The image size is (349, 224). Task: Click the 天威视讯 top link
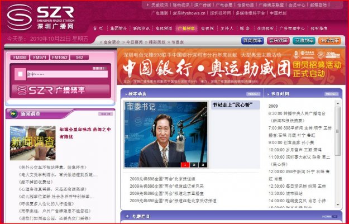point(160,5)
